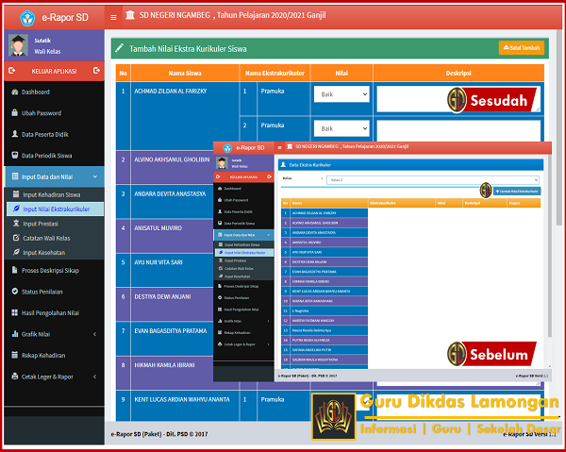Click Tambah Nilai Ekstrakurikuler in Sebelum window
Viewport: 566px width, 452px height.
tap(517, 191)
